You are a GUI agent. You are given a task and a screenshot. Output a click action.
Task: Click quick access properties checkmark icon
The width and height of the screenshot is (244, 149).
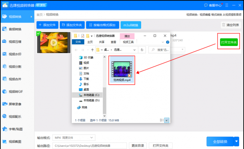[x=83, y=36]
